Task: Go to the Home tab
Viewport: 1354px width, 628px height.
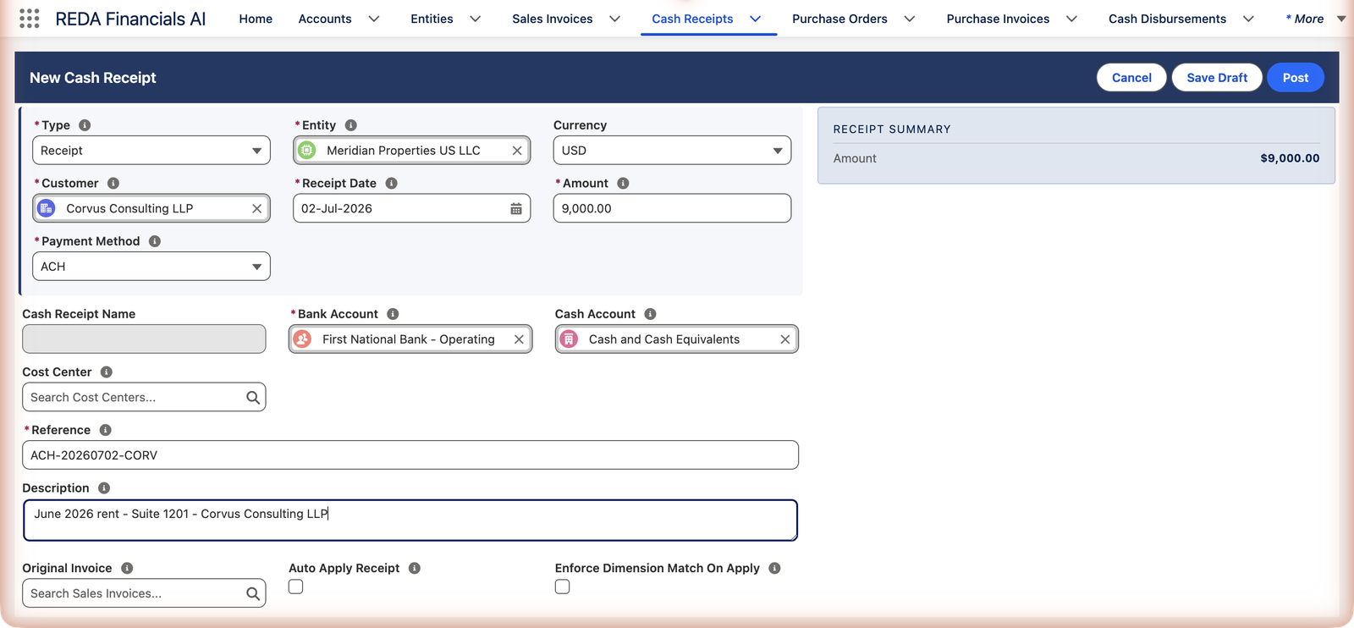Action: click(256, 19)
